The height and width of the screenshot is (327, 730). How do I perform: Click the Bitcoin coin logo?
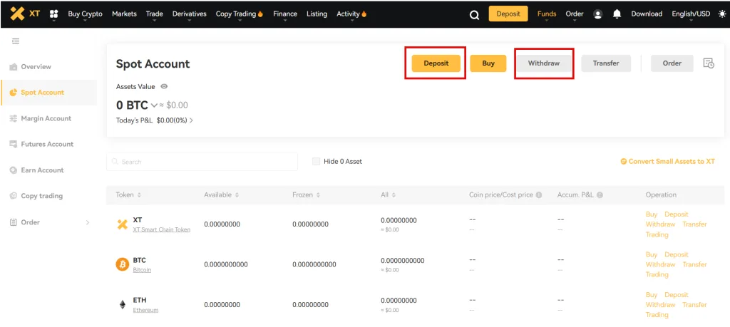122,265
